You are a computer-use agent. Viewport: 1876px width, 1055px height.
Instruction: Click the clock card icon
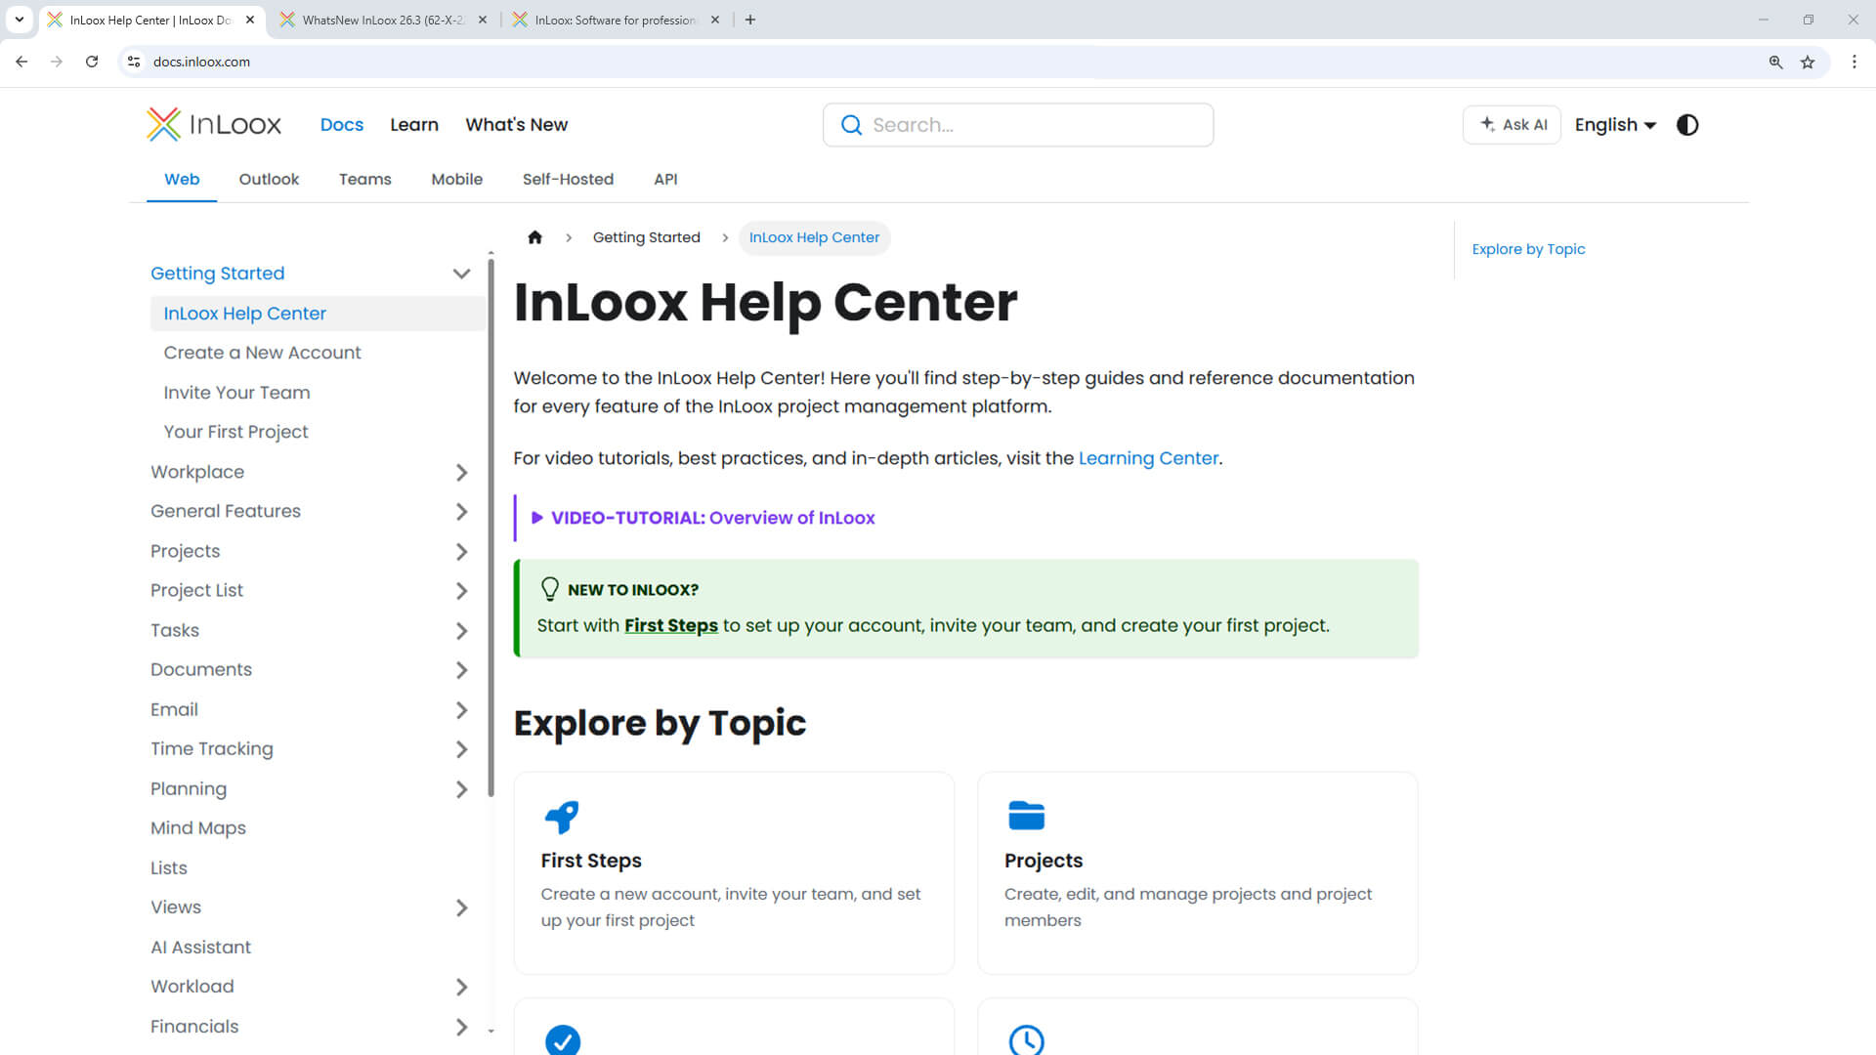[1026, 1039]
